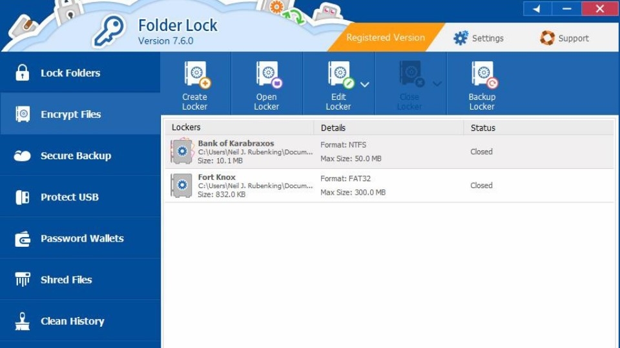This screenshot has width=620, height=348.
Task: Select the Fort Knox locker name
Action: click(x=217, y=177)
